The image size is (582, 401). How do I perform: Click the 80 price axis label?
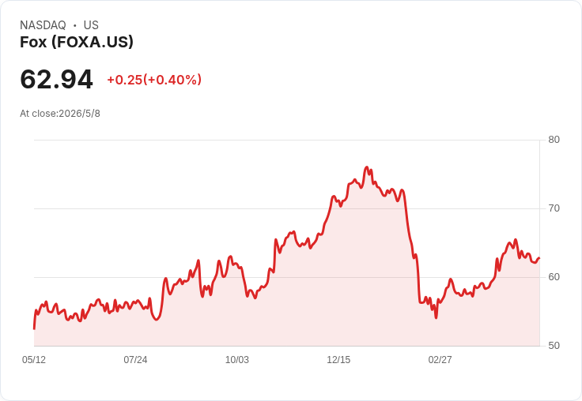pos(554,140)
